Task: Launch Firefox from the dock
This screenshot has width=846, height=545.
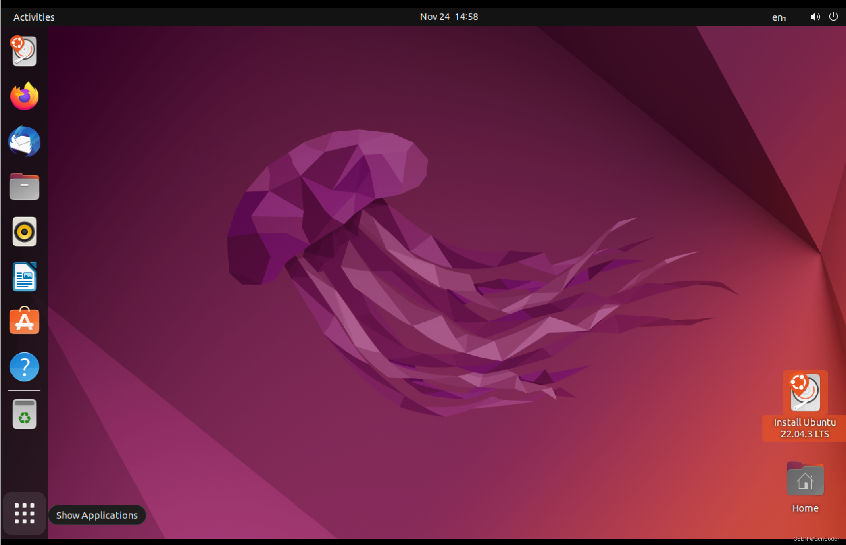Action: pos(24,96)
